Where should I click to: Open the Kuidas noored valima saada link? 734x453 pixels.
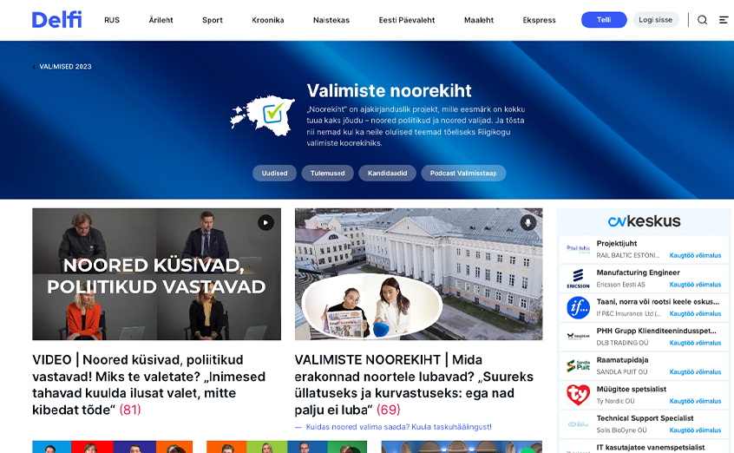398,427
